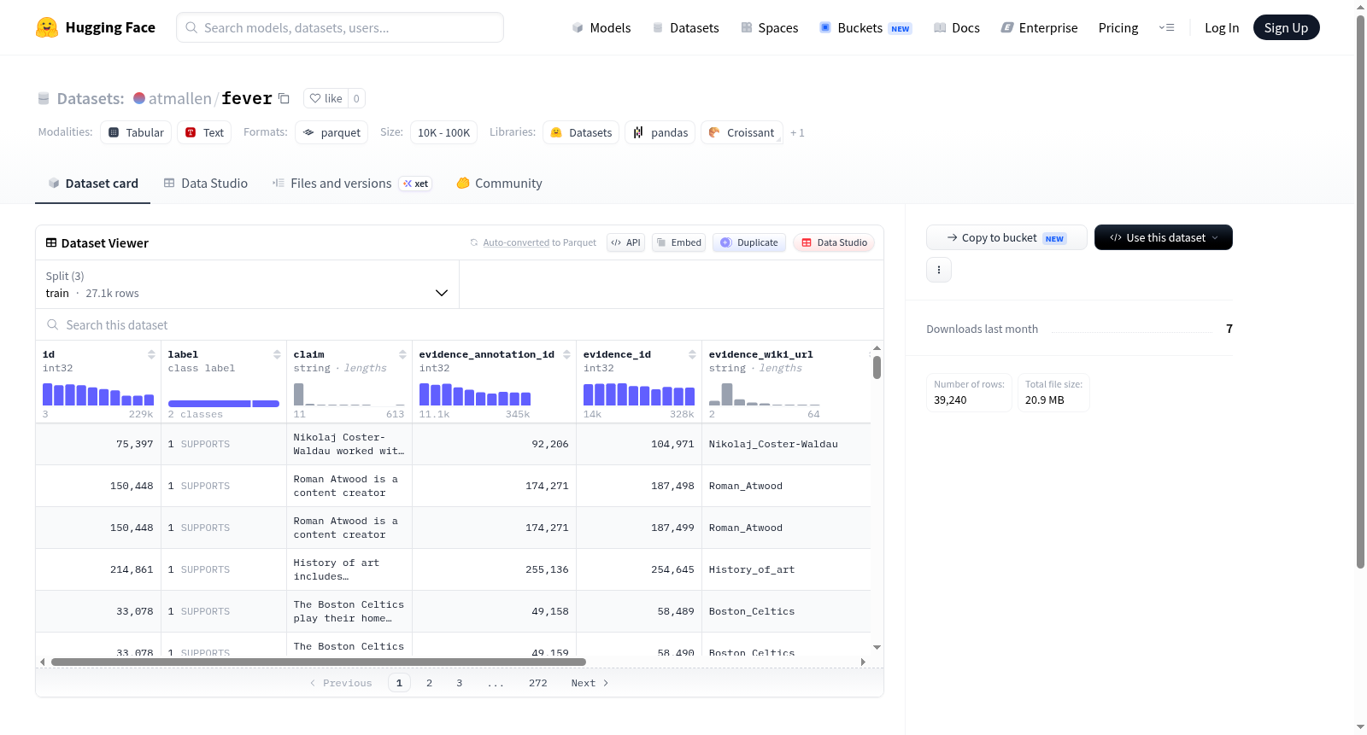The image size is (1367, 735).
Task: Sort the evidence_annotation_id column
Action: pos(566,354)
